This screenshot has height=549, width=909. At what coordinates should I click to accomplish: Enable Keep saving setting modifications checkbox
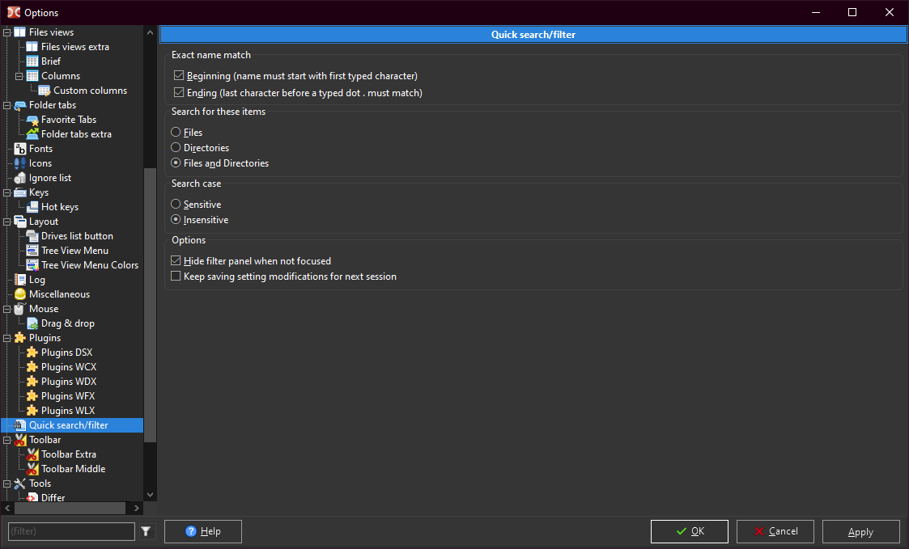[176, 277]
